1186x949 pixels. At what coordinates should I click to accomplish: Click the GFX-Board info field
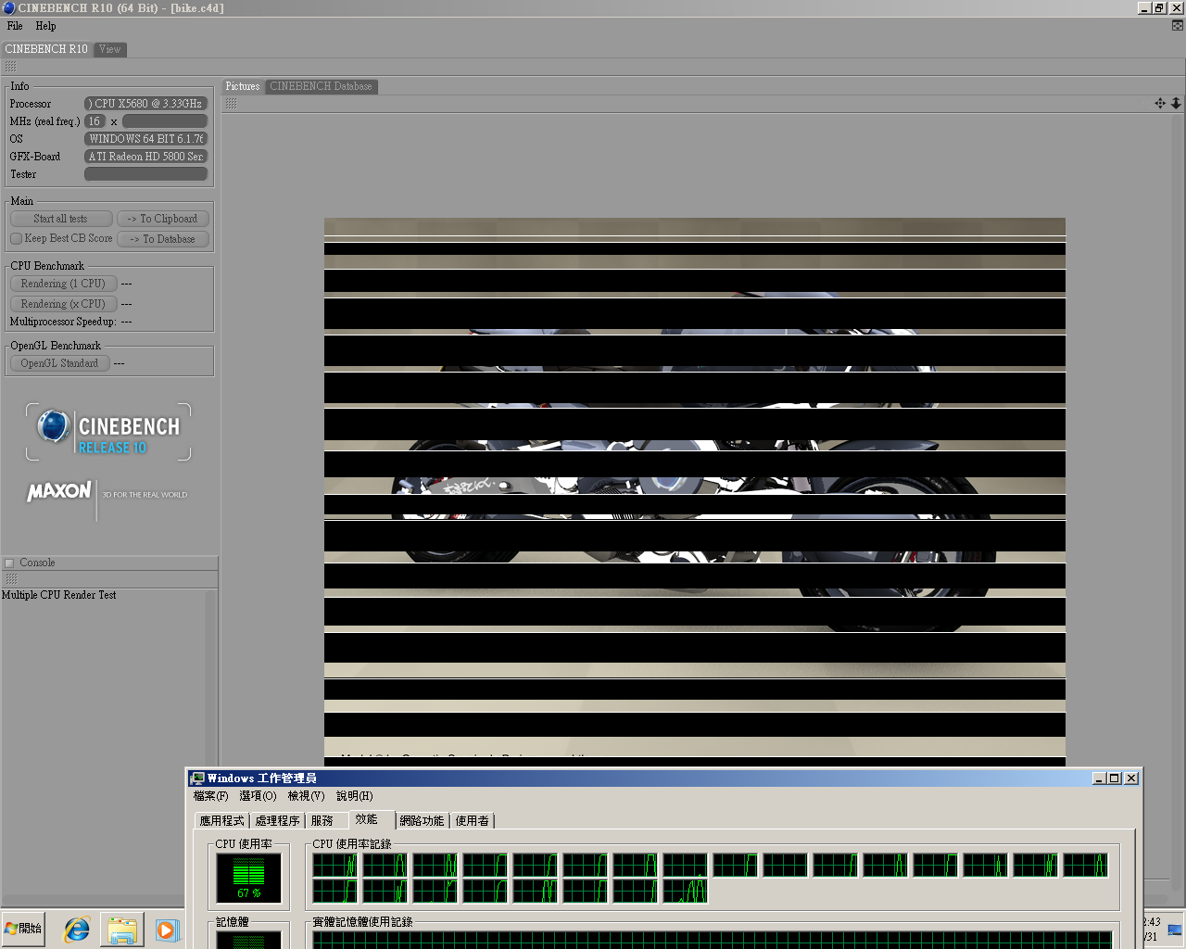145,157
